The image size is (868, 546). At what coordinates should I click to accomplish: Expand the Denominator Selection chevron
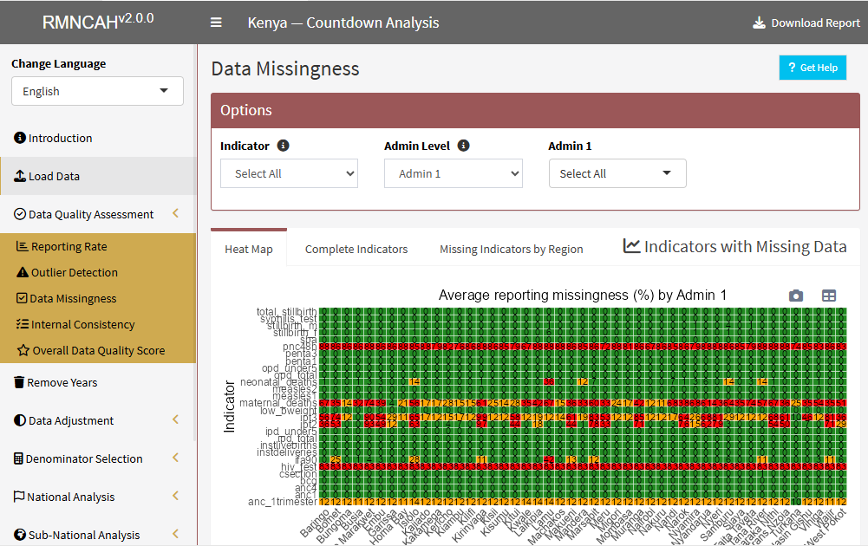click(176, 458)
